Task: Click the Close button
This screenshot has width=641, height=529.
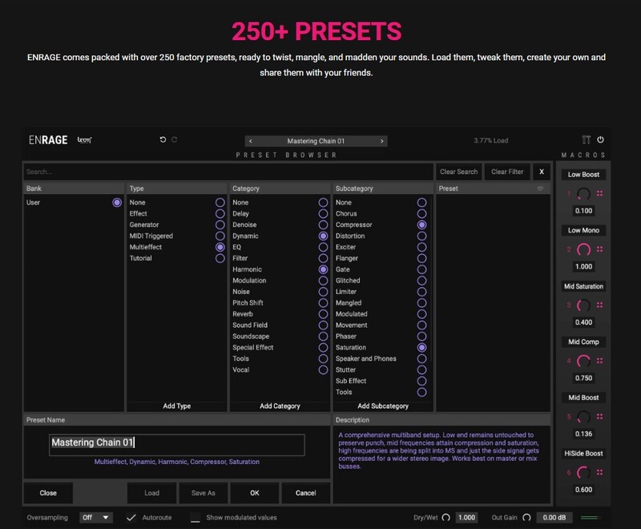Action: [x=48, y=493]
